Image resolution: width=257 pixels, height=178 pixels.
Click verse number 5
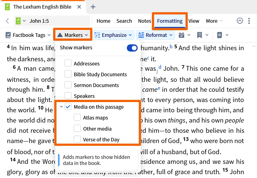(x=176, y=46)
